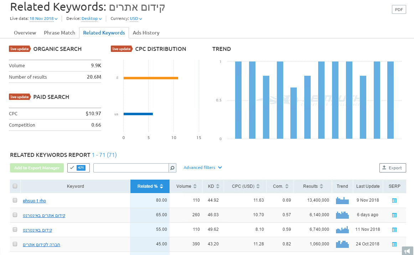Open keyword link in the 6,140,000 results row
The width and height of the screenshot is (414, 255).
44,216
